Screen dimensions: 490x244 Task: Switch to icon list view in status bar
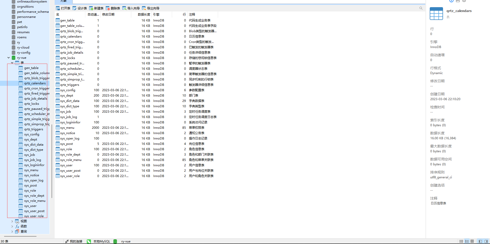pyautogui.click(x=461, y=241)
